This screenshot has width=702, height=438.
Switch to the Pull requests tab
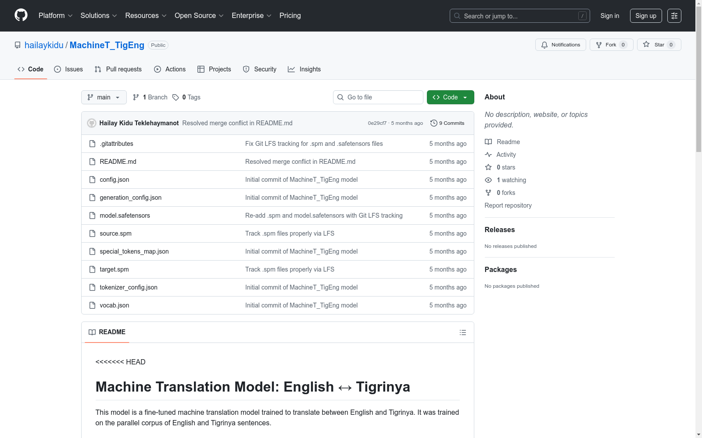[118, 69]
